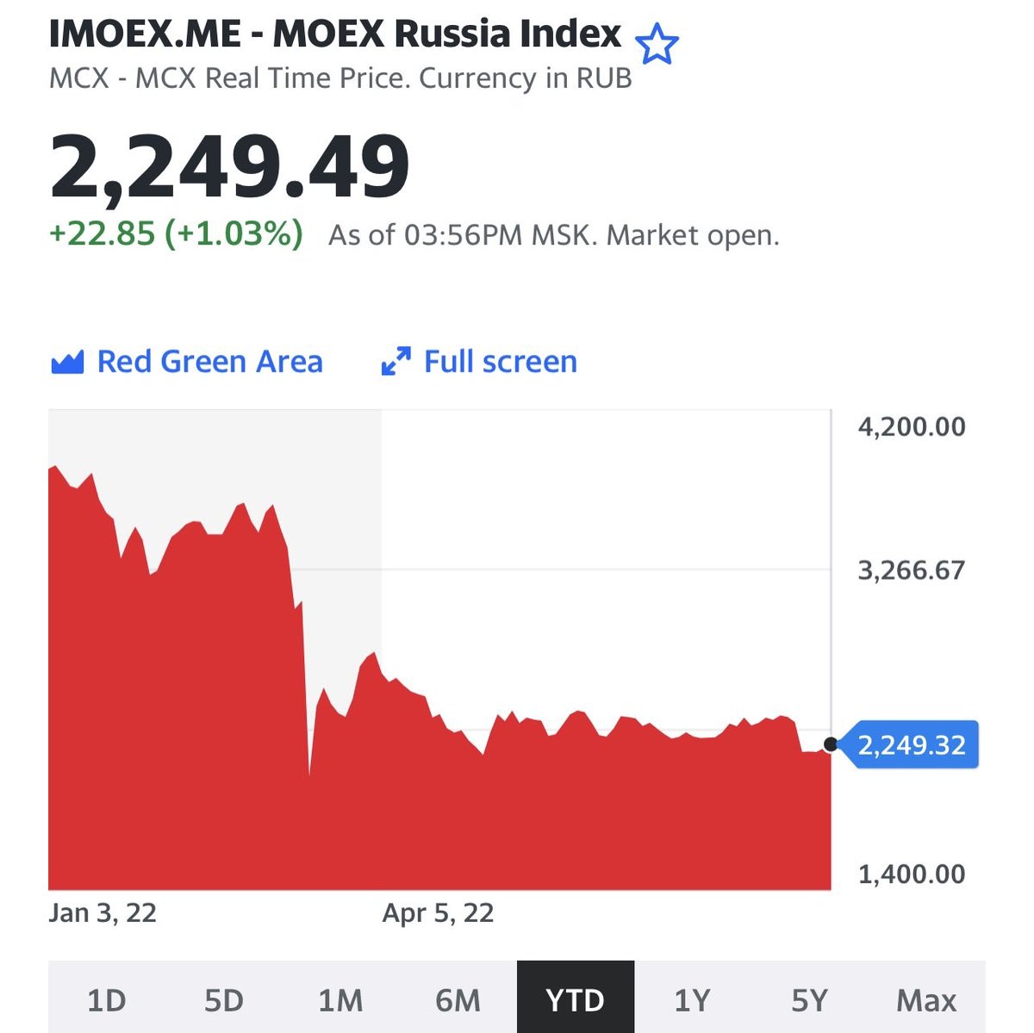Select the Max range tab

click(927, 1000)
